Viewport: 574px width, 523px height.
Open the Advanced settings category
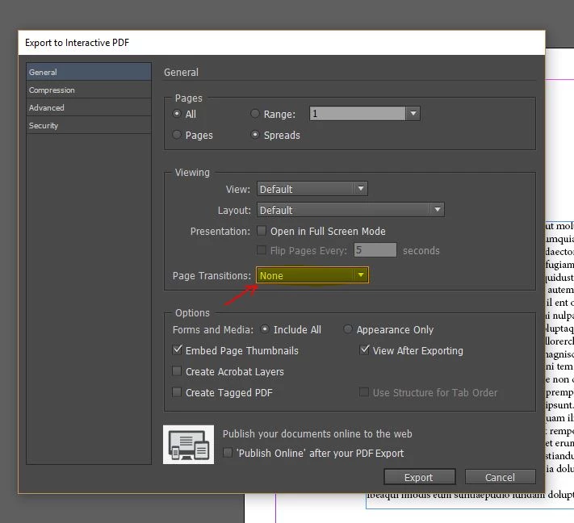pyautogui.click(x=89, y=107)
